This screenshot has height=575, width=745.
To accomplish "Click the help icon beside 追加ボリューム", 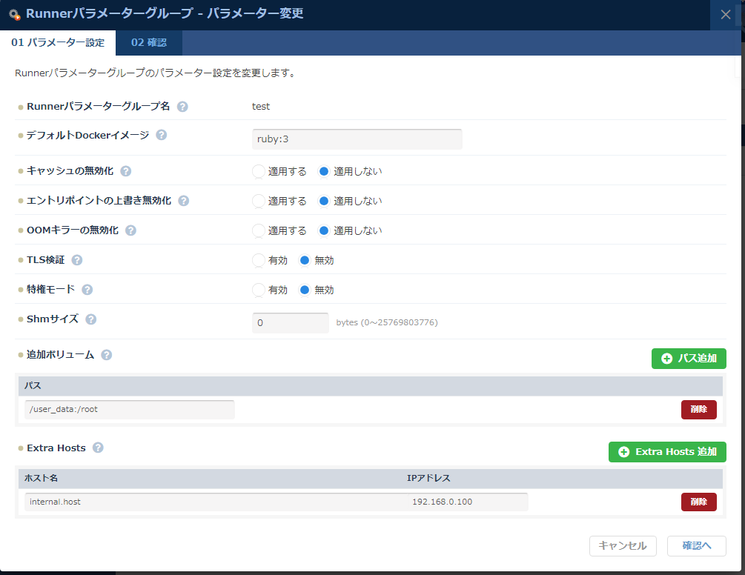I will [x=106, y=355].
